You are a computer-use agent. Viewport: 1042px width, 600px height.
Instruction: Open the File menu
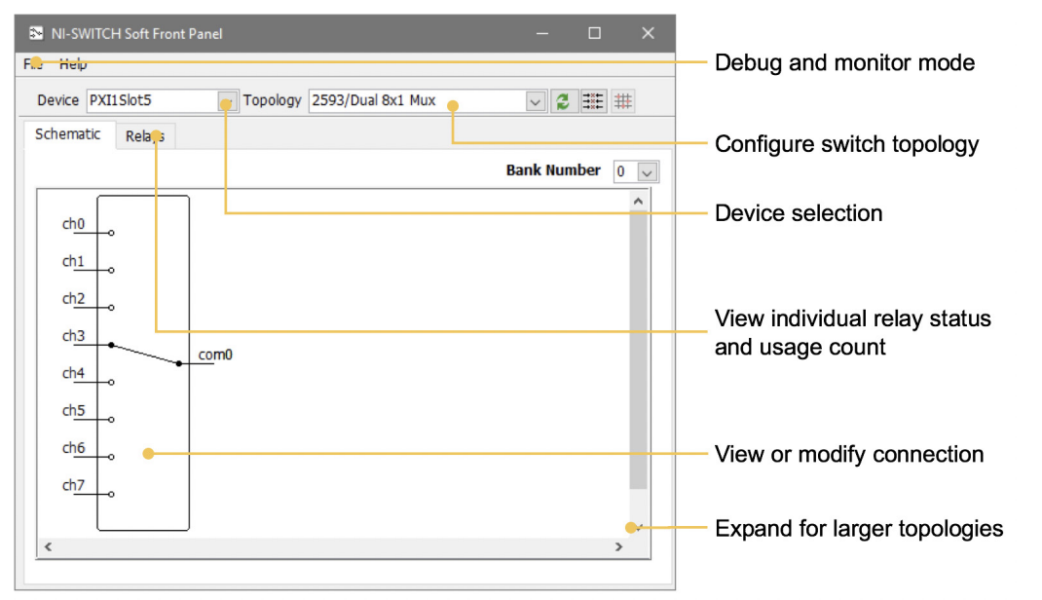(32, 63)
